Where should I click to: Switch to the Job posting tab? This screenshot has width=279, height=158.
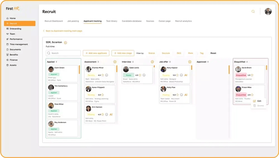[x=73, y=21]
